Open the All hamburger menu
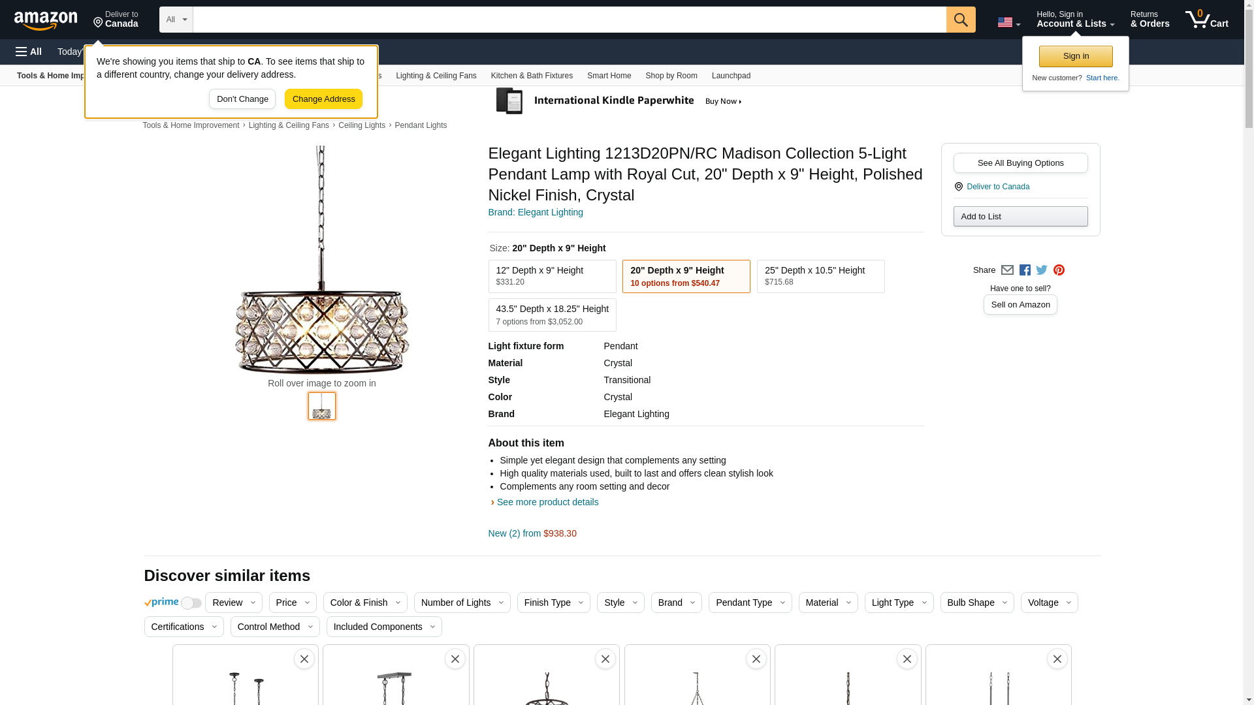 29,52
